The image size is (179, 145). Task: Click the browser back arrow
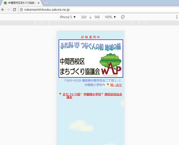coord(3,10)
